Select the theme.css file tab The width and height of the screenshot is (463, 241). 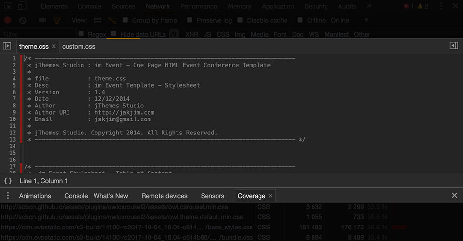click(x=34, y=46)
